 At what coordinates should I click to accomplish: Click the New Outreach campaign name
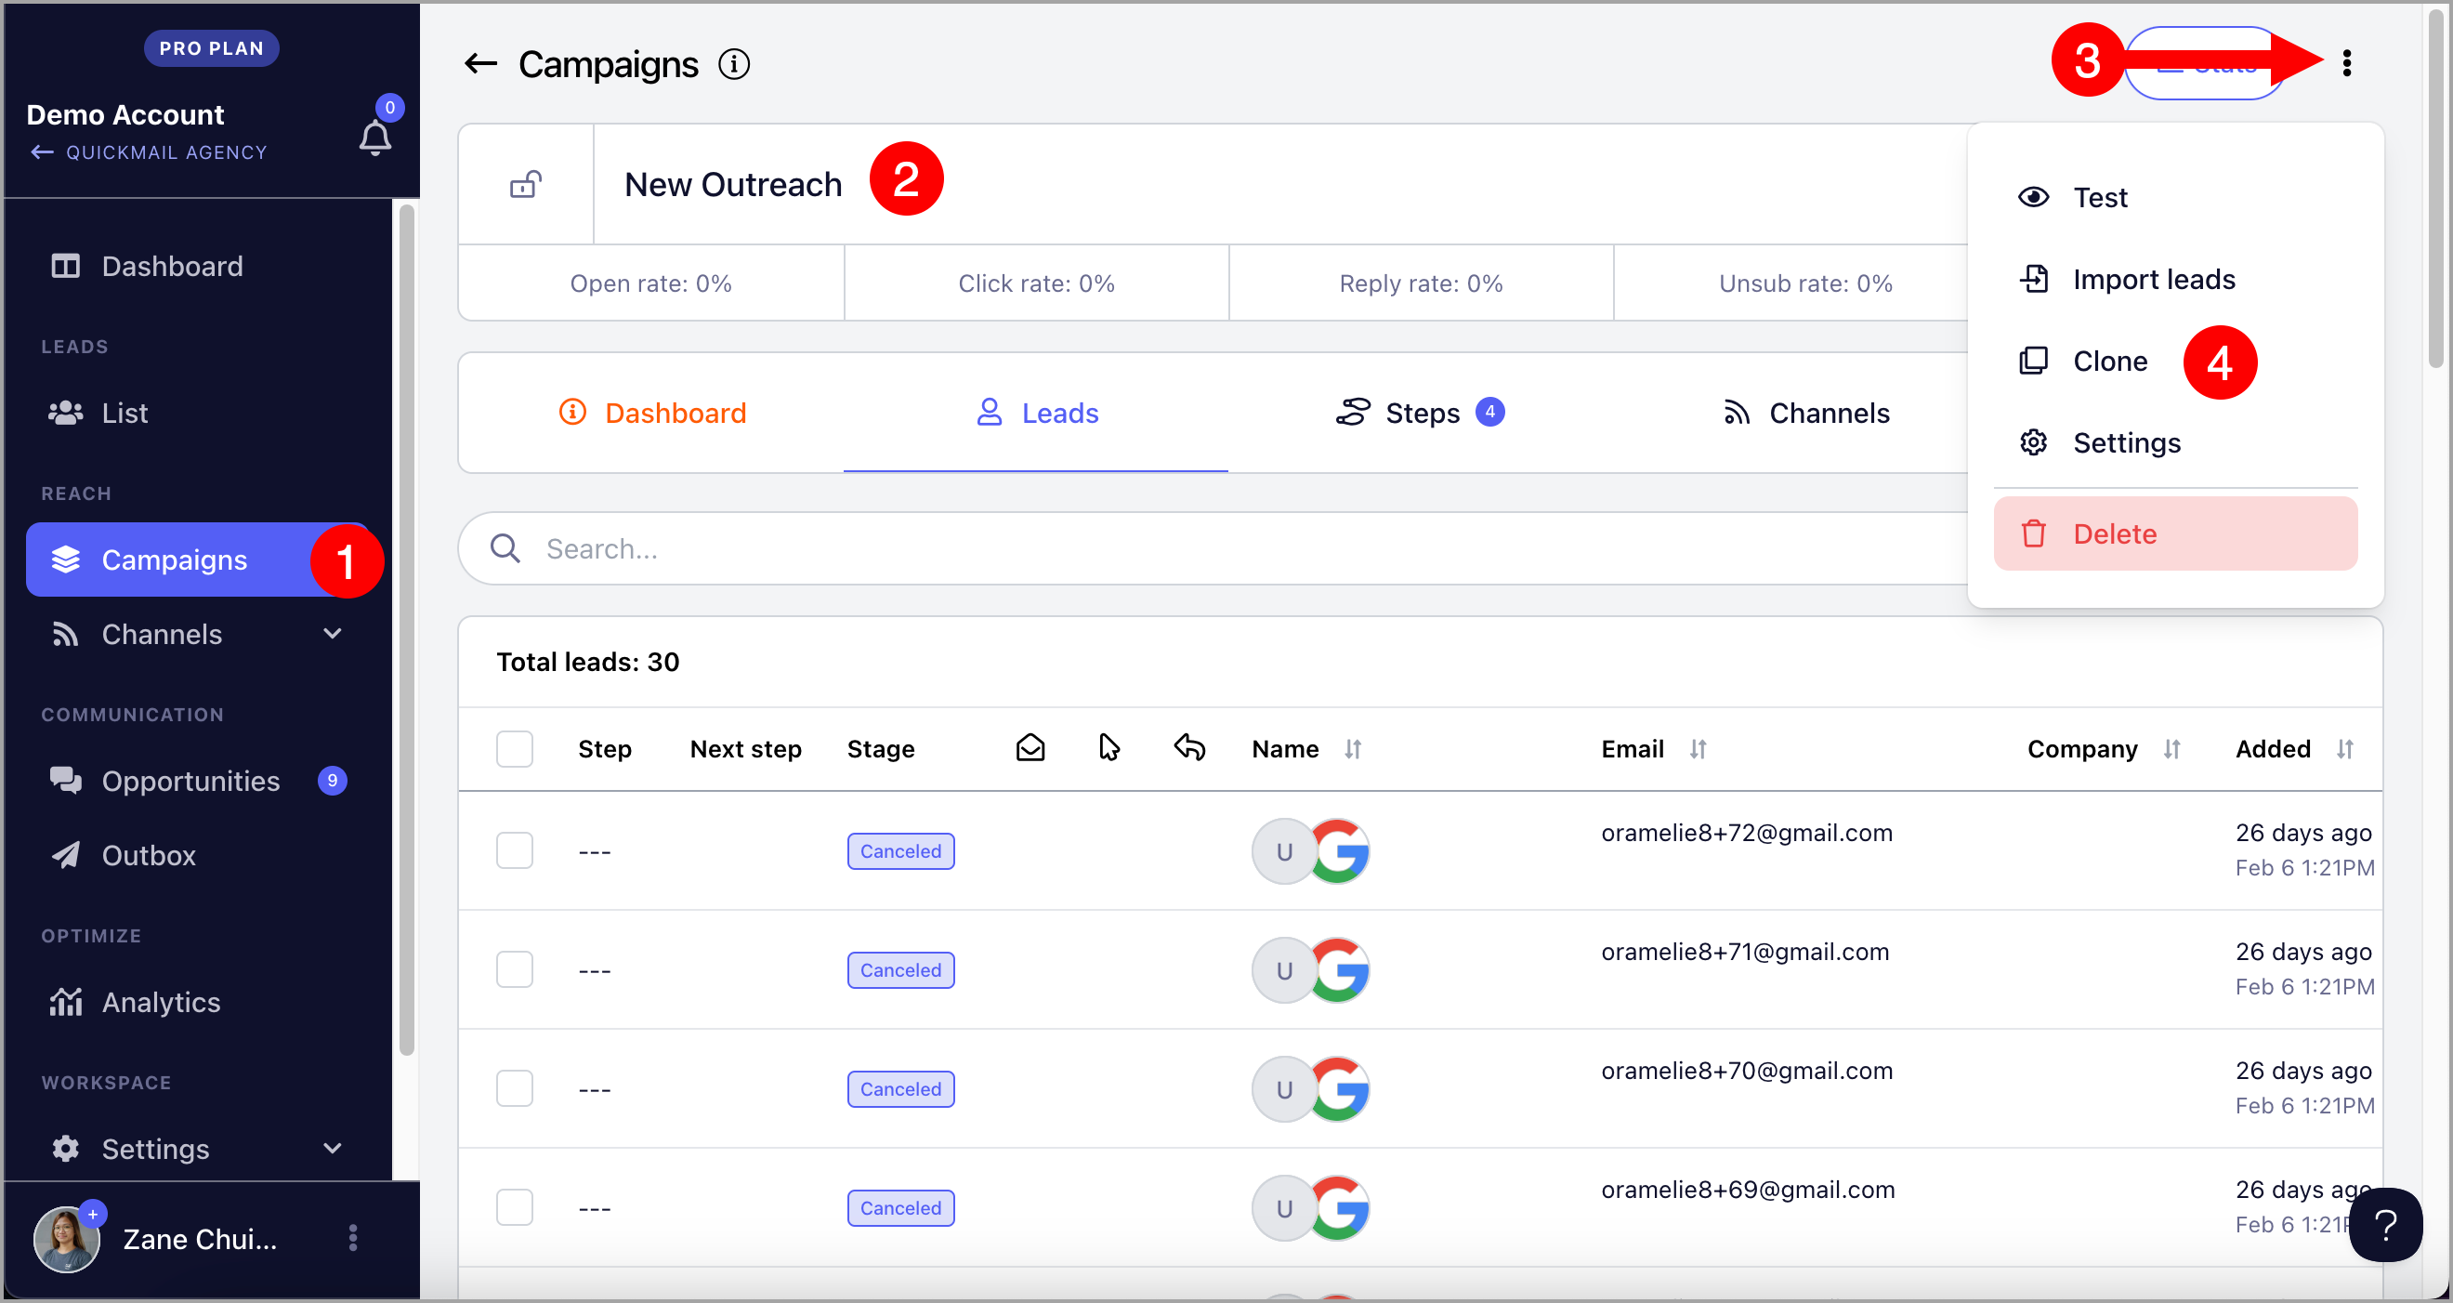(733, 185)
